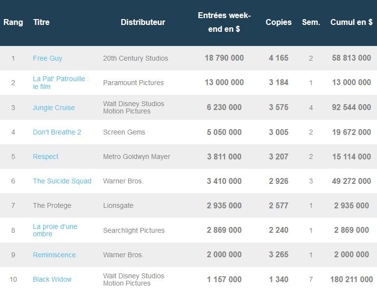Open the Reminiscence film link

[54, 255]
